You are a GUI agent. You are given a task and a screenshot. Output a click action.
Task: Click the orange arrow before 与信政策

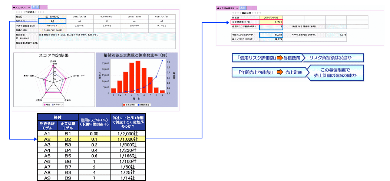278,58
